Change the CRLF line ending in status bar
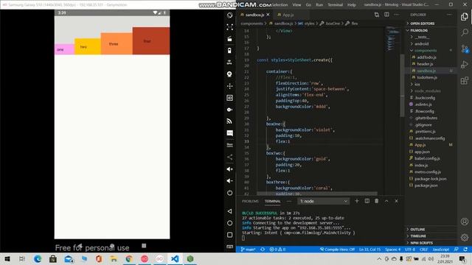Viewport: 472px width, 265px height. tap(423, 250)
